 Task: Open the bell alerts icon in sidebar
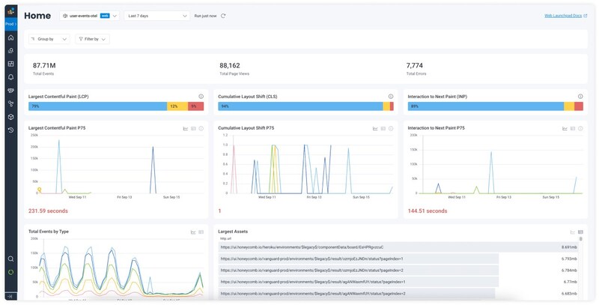pyautogui.click(x=10, y=77)
